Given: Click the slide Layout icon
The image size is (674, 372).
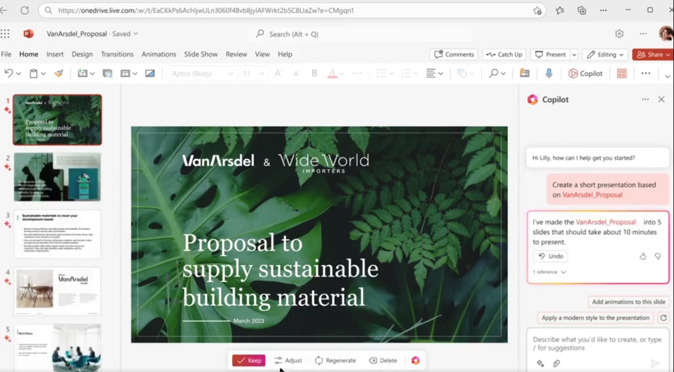Looking at the screenshot, I should (125, 74).
